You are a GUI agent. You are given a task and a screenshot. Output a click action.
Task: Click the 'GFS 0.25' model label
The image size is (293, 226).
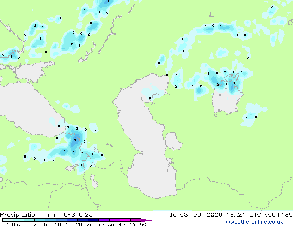[78, 215]
